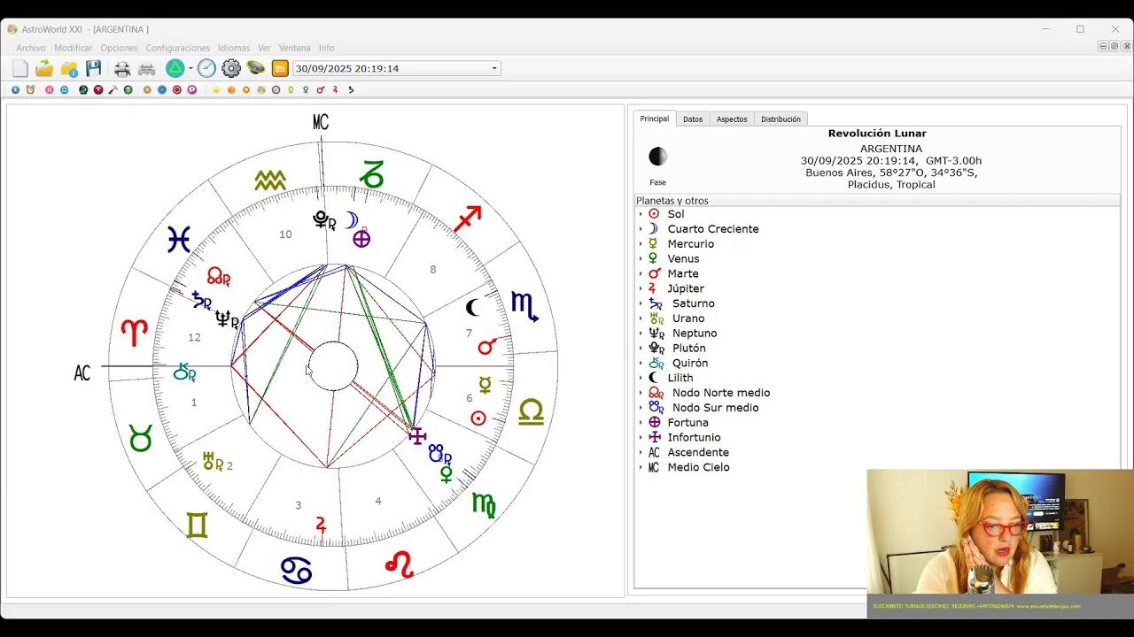Select Fortuna in the planets list
This screenshot has height=637, width=1134.
[687, 423]
